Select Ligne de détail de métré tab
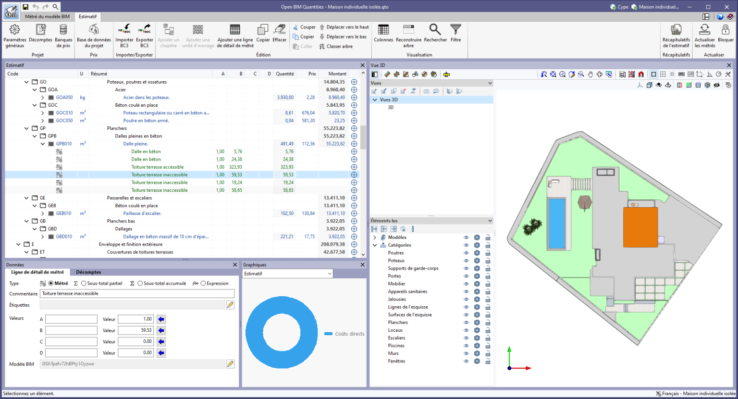Image resolution: width=738 pixels, height=399 pixels. (x=37, y=272)
